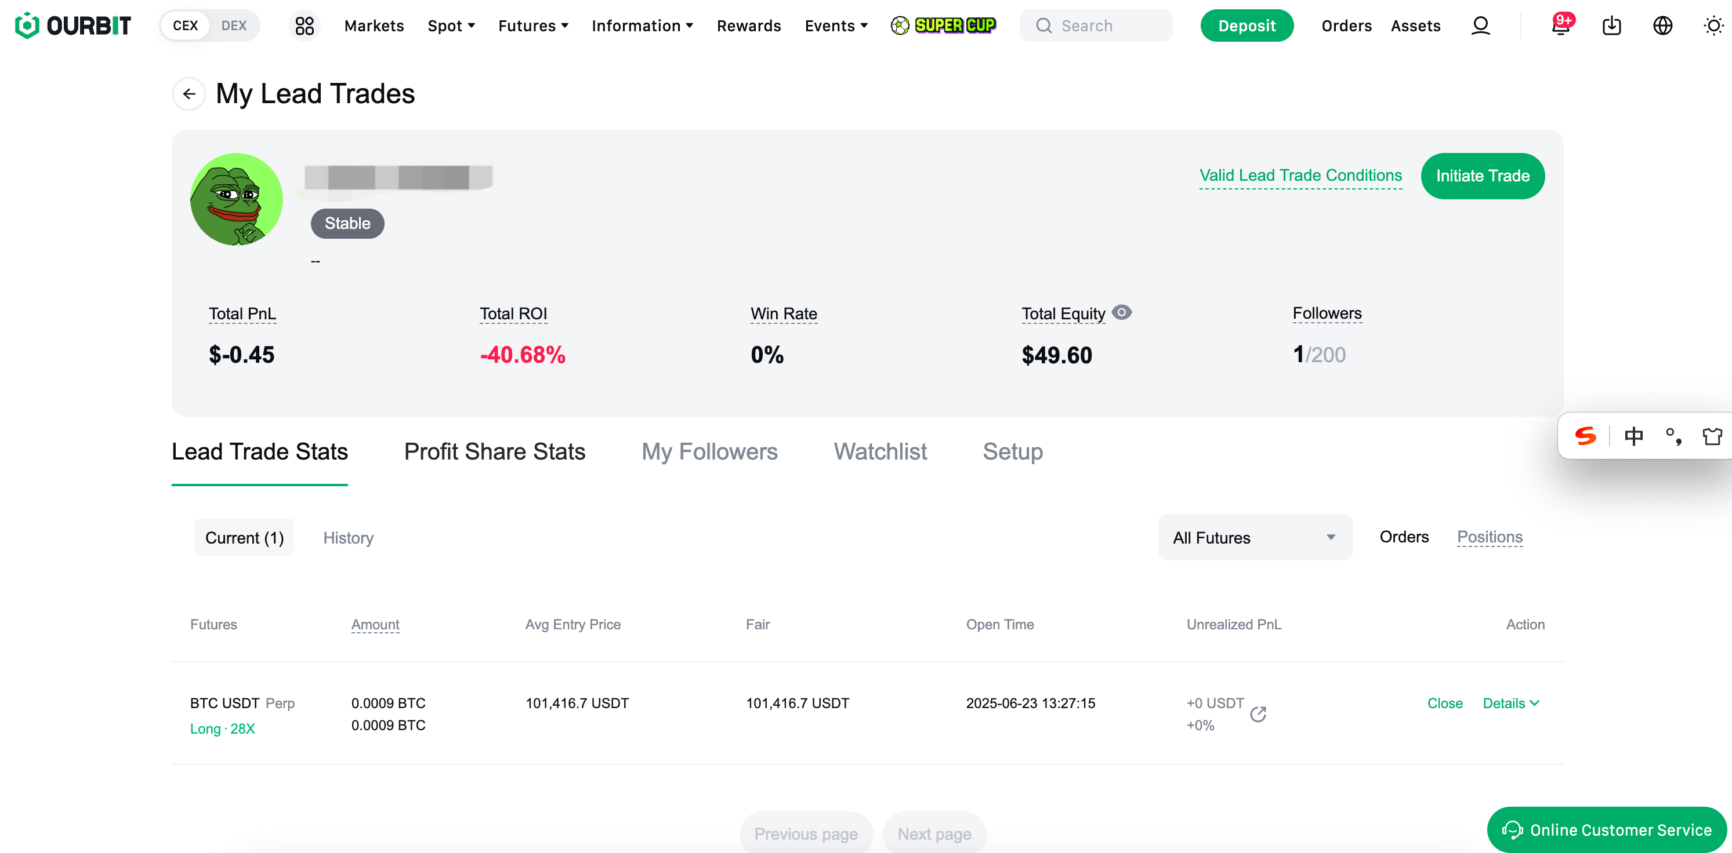
Task: Expand the Futures menu in navbar
Action: (x=532, y=25)
